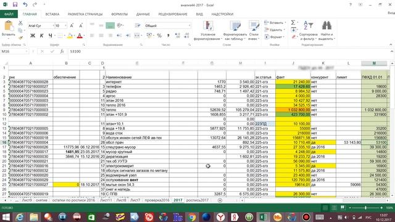Open Find and Select binoculars
395x222 pixels.
[x=326, y=26]
